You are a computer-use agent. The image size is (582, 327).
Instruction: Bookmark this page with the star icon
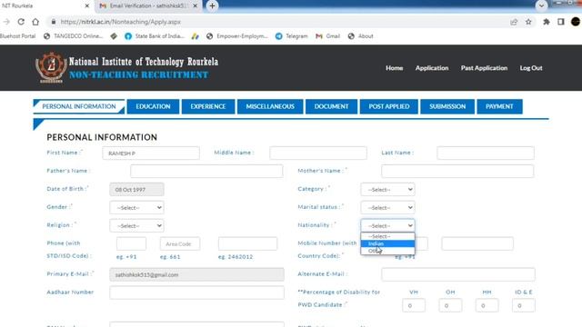tap(528, 22)
